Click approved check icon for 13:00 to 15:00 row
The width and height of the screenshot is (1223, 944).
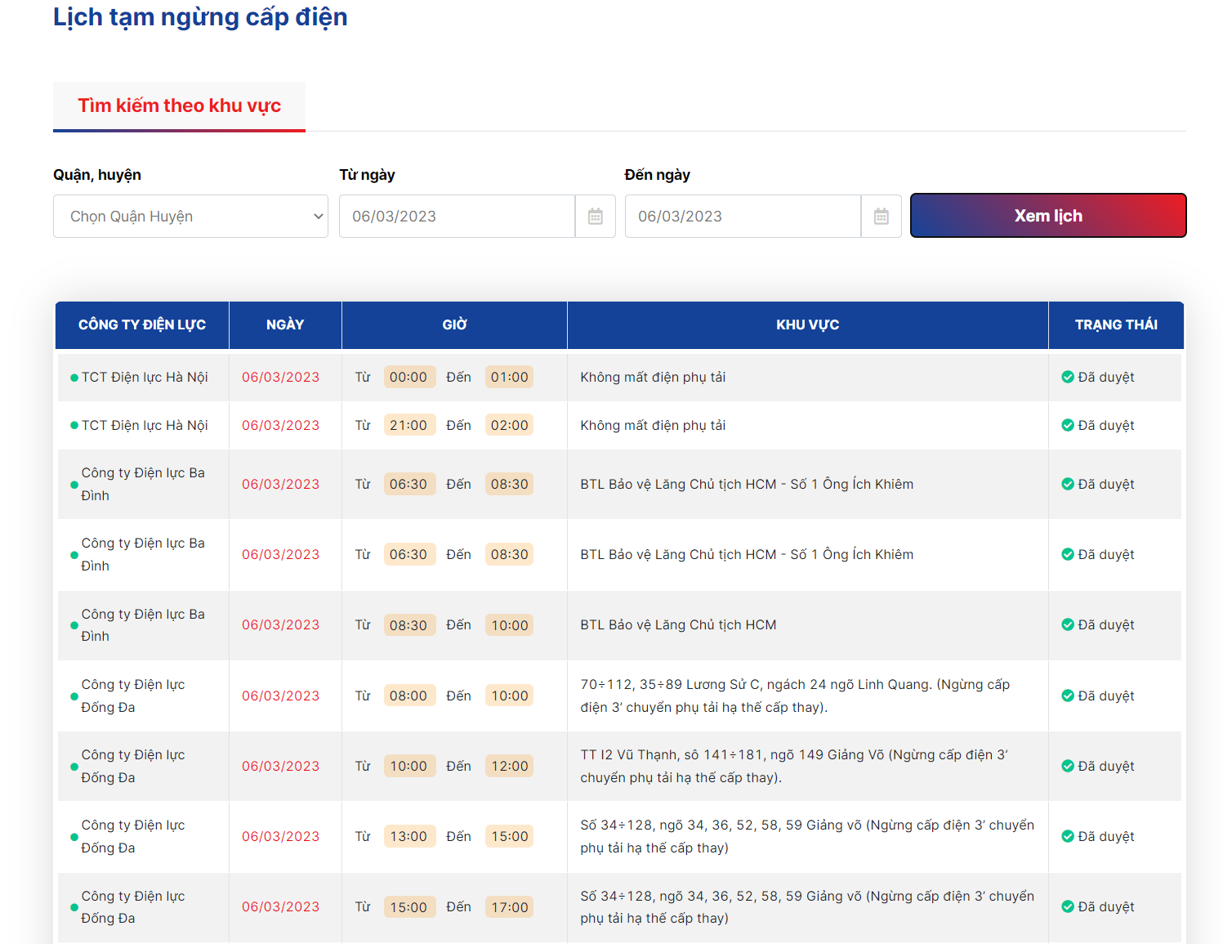(x=1068, y=836)
